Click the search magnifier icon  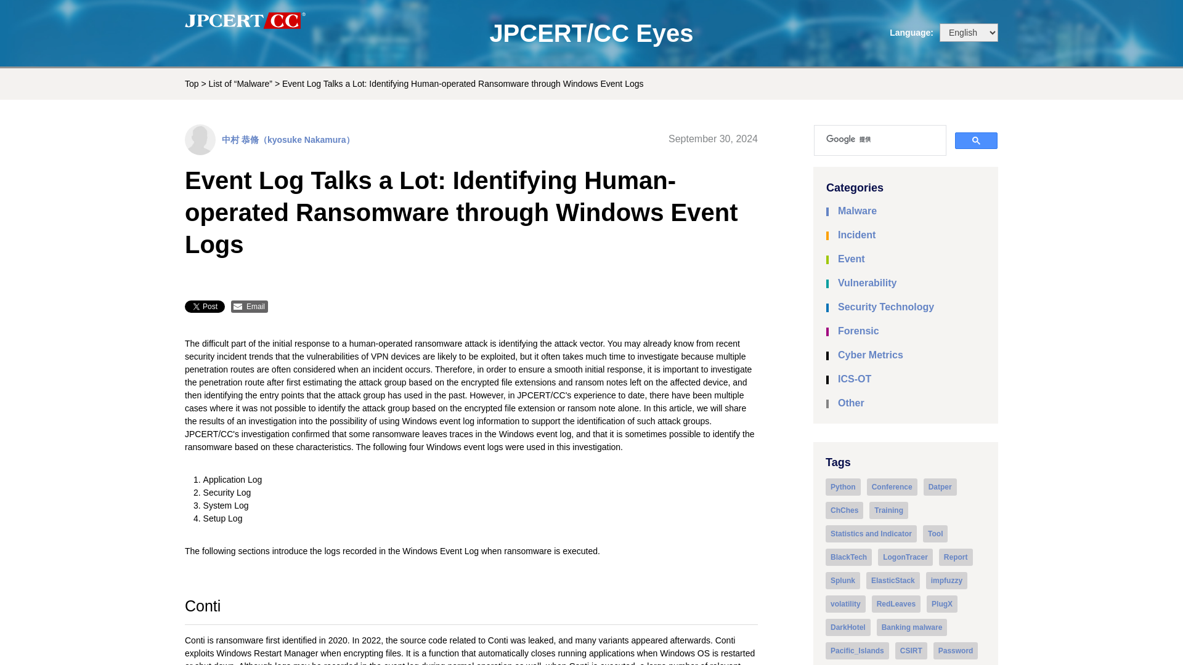tap(976, 140)
